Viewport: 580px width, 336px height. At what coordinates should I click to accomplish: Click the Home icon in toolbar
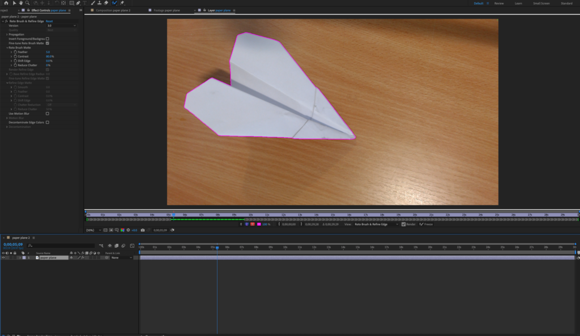click(x=5, y=3)
